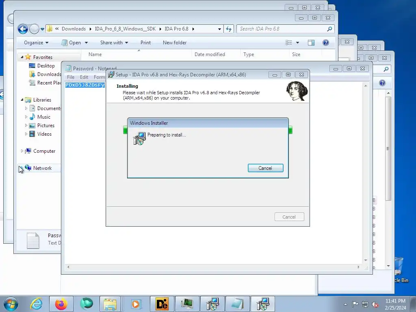The width and height of the screenshot is (416, 312).
Task: Refresh the Explorer folder view
Action: pyautogui.click(x=229, y=29)
